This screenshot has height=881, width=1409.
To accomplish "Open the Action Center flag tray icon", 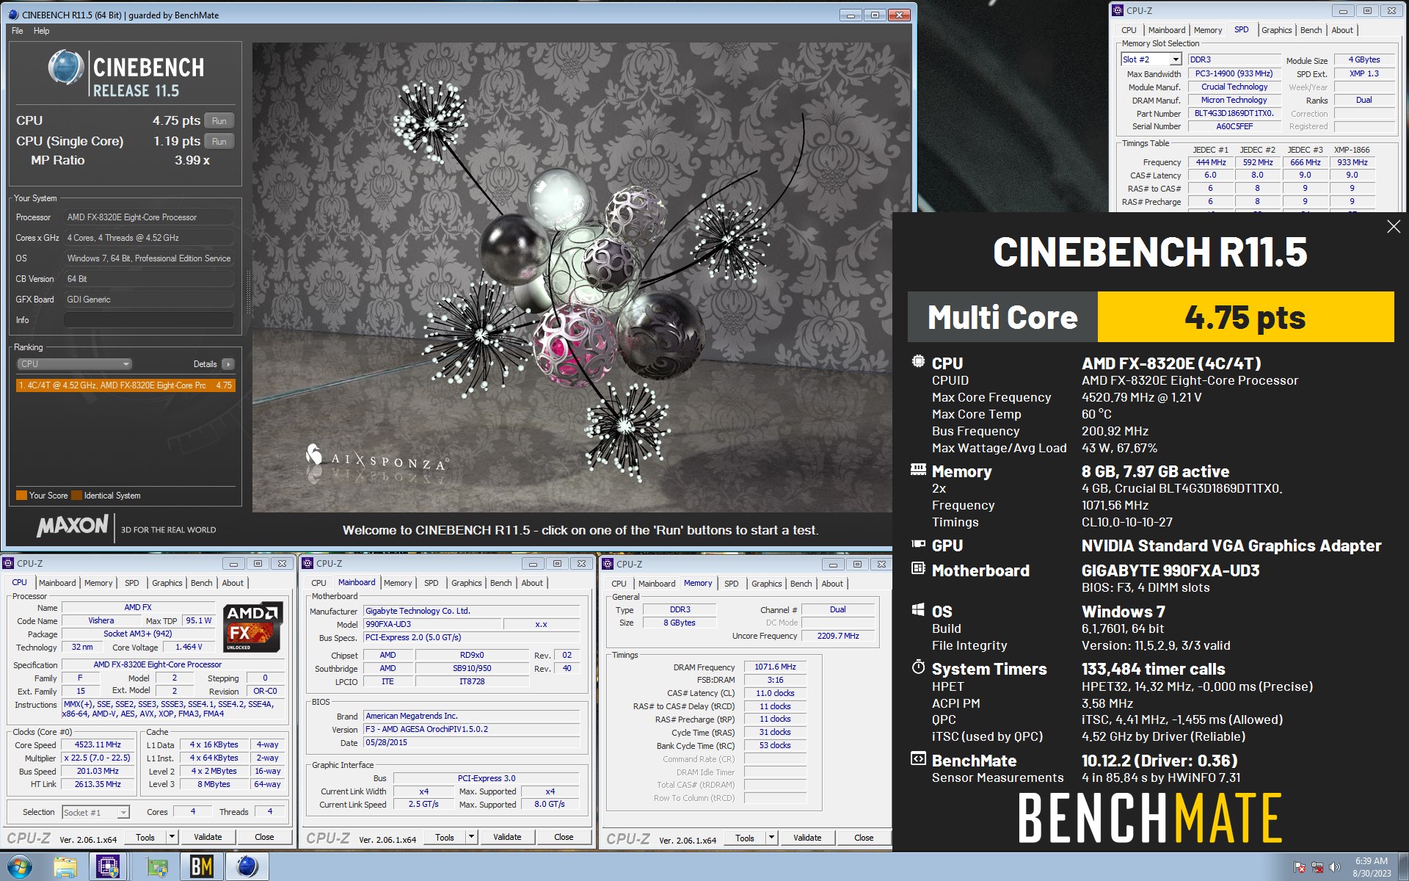I will 1300,868.
